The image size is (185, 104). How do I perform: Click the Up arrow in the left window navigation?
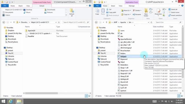point(14,22)
